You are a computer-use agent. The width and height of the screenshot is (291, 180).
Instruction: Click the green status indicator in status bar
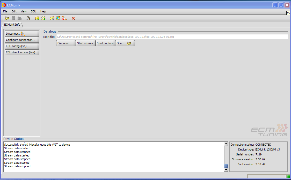pos(288,176)
